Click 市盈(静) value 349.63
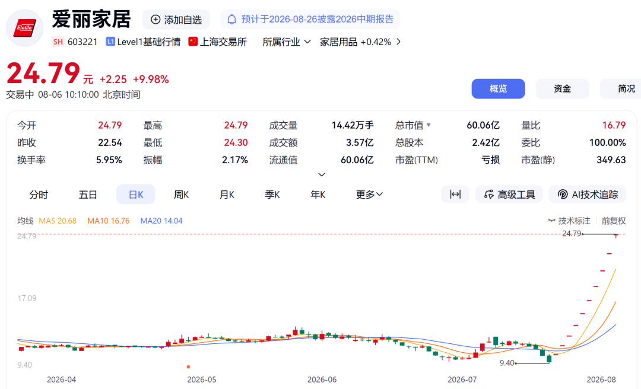Viewport: 641px width, 389px height. (x=611, y=160)
